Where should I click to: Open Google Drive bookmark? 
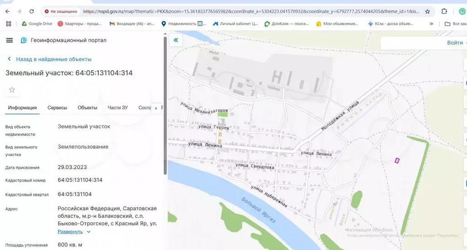[37, 24]
